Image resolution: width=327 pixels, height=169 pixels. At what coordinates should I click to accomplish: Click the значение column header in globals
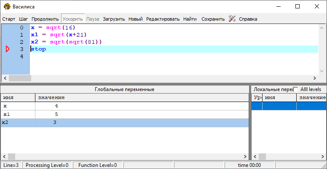[x=141, y=98]
